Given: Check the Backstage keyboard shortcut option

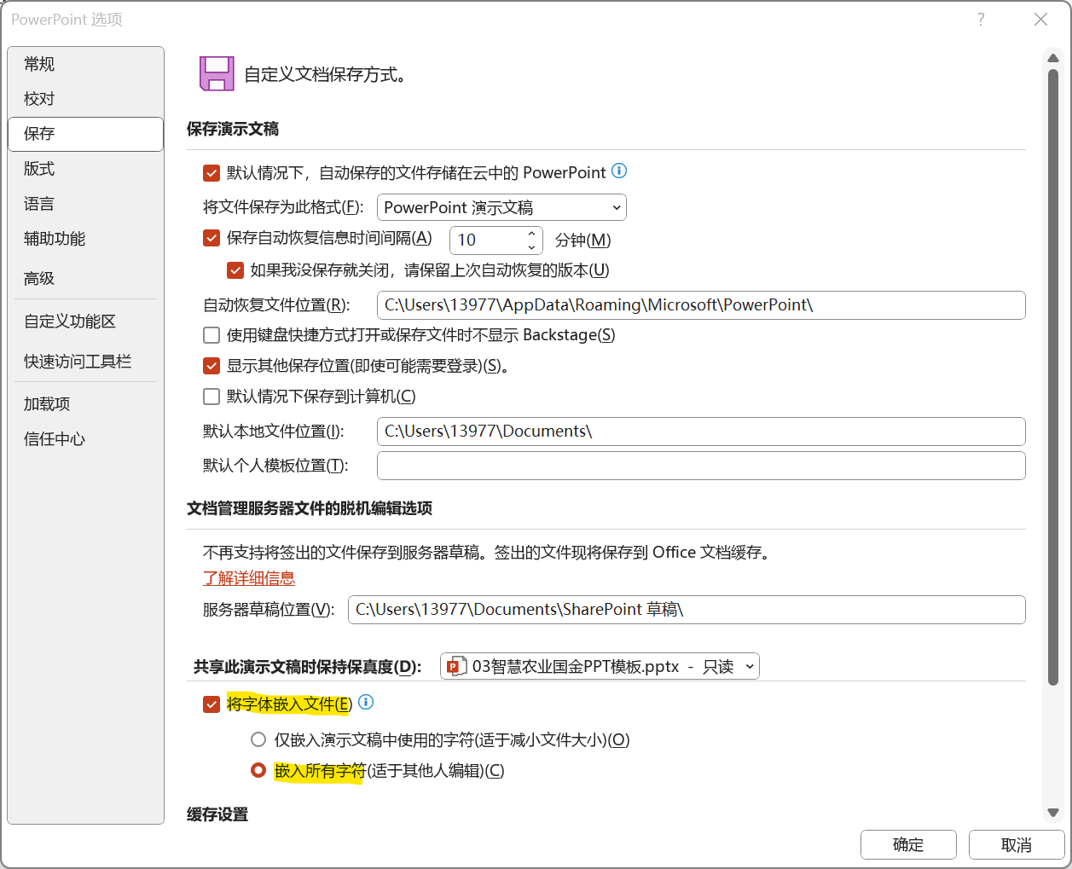Looking at the screenshot, I should pos(211,334).
